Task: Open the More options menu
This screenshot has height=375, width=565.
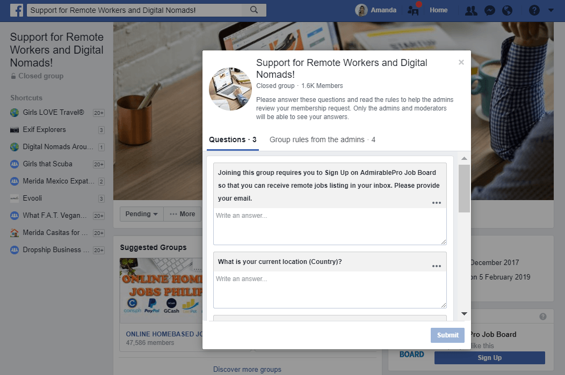Action: 182,214
